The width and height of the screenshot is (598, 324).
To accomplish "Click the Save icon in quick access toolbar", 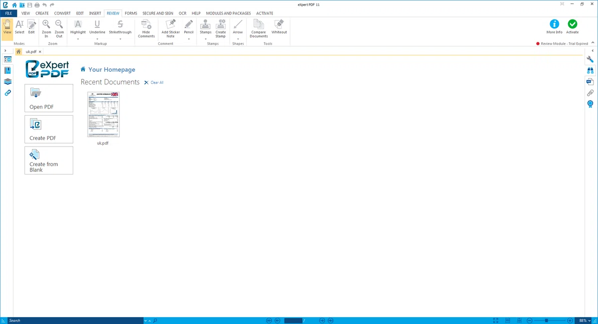I will pyautogui.click(x=29, y=4).
